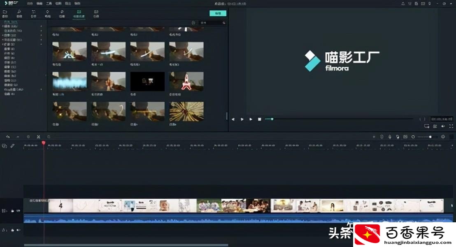Click the undo arrow in timeline toolbar
Screen dimensions: 456x247
(8, 137)
